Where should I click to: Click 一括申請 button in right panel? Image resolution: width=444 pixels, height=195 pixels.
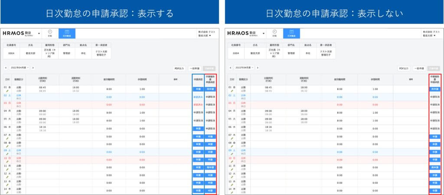[419, 68]
